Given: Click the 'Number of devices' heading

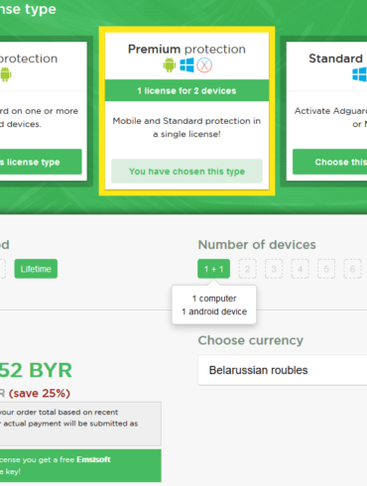Looking at the screenshot, I should 257,245.
